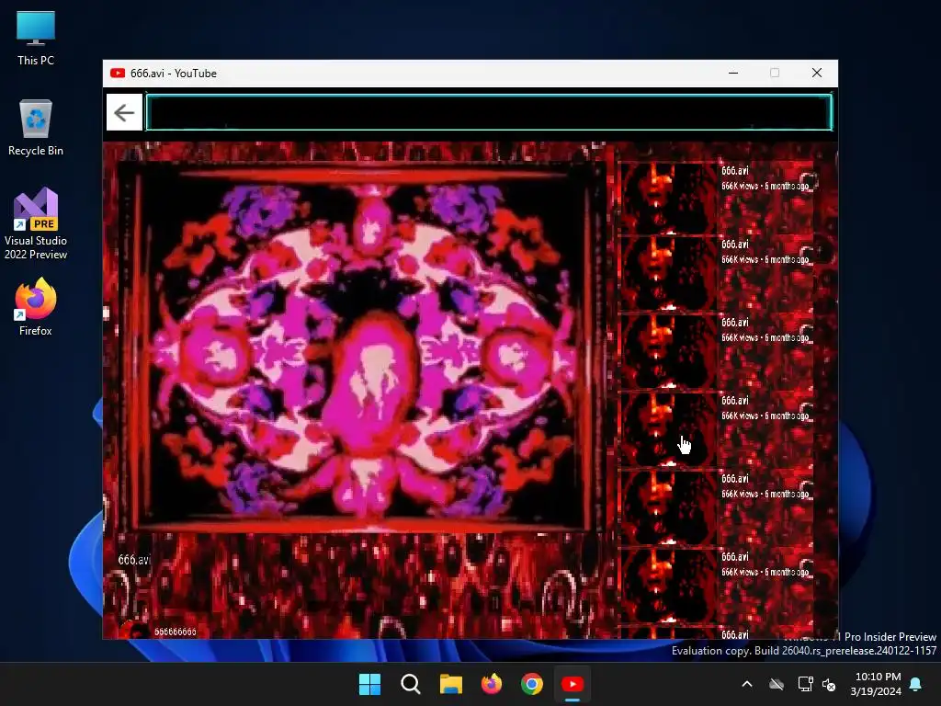
Task: Open the first 666.avi sidebar thumbnail
Action: point(667,197)
